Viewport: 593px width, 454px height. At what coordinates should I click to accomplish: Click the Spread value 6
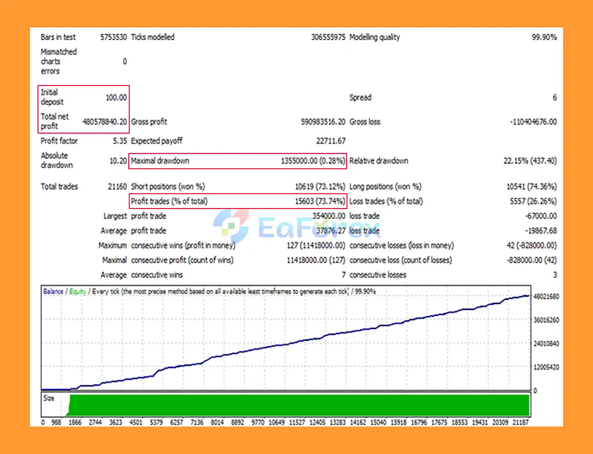pos(554,98)
